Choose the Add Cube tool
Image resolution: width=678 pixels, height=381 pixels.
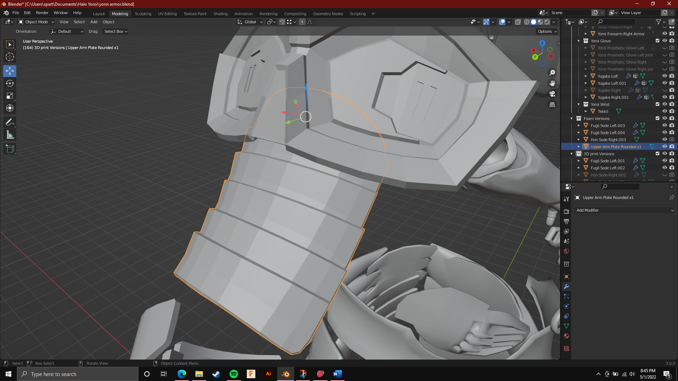click(10, 149)
